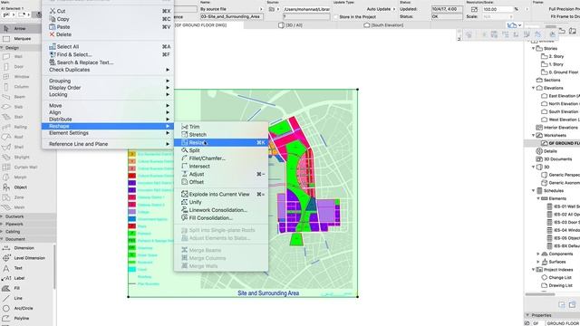Expand the Cabling toolbox section
The width and height of the screenshot is (580, 326).
point(2,232)
